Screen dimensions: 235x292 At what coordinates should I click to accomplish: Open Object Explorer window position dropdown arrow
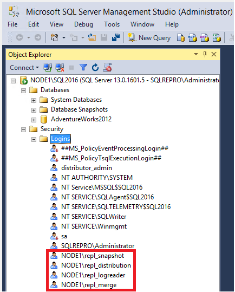[x=196, y=54]
